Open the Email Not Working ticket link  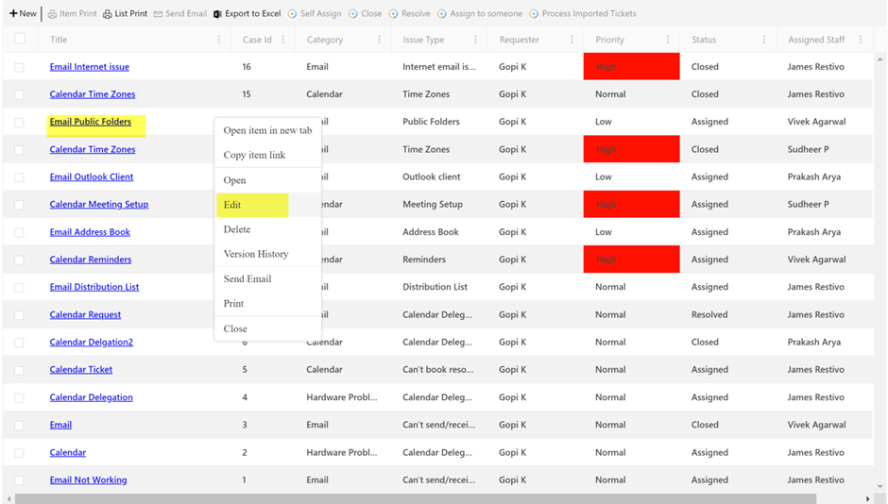point(88,479)
